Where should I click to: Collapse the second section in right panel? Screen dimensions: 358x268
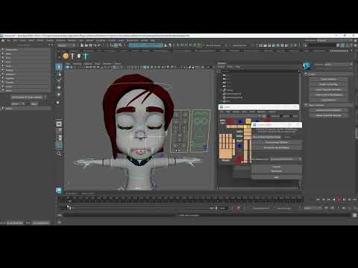pos(306,105)
